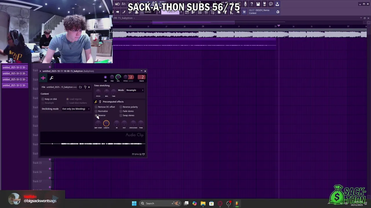Click pitch range value 2
The image size is (371, 208).
coord(131,77)
